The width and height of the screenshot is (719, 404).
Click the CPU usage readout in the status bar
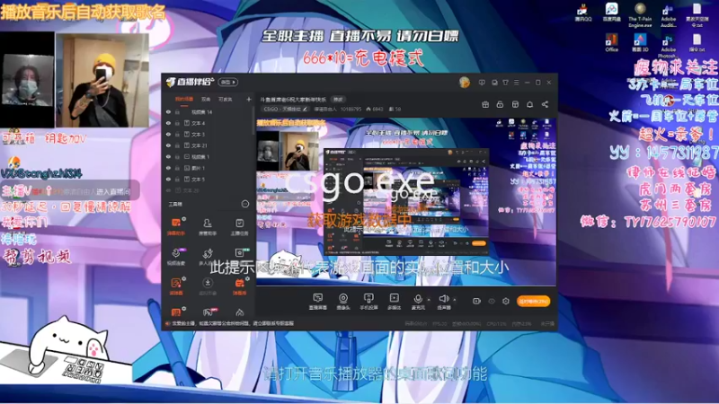(496, 323)
